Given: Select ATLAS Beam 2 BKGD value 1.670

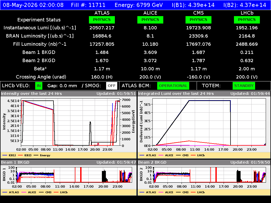Looking at the screenshot, I should (x=102, y=61).
